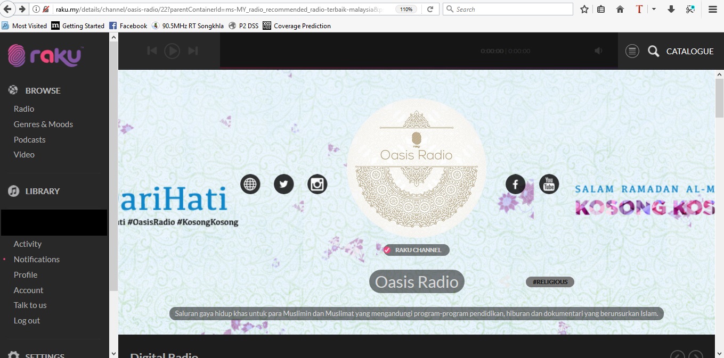Screen dimensions: 724x358
Task: Open Account settings page
Action: 29,290
